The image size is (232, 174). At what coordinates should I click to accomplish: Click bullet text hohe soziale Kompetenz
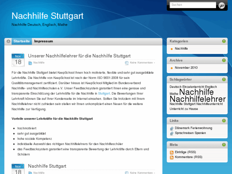[x=34, y=139]
